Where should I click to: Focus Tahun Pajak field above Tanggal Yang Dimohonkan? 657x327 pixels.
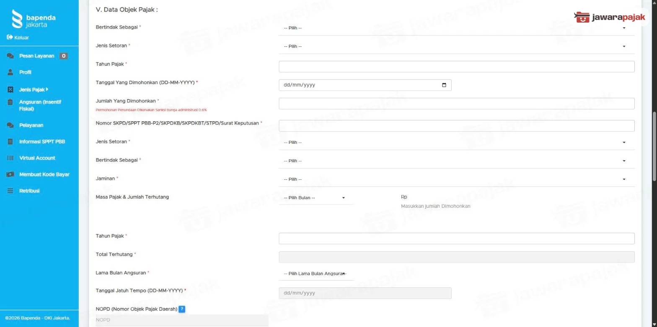coord(456,66)
